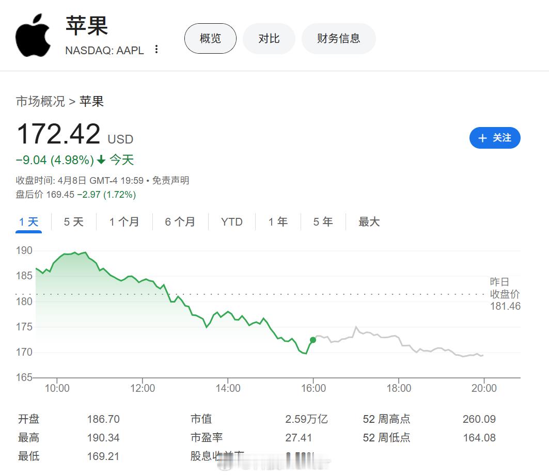This screenshot has width=549, height=476.
Task: Click the 52 周高点 value 260.09
Action: [479, 419]
